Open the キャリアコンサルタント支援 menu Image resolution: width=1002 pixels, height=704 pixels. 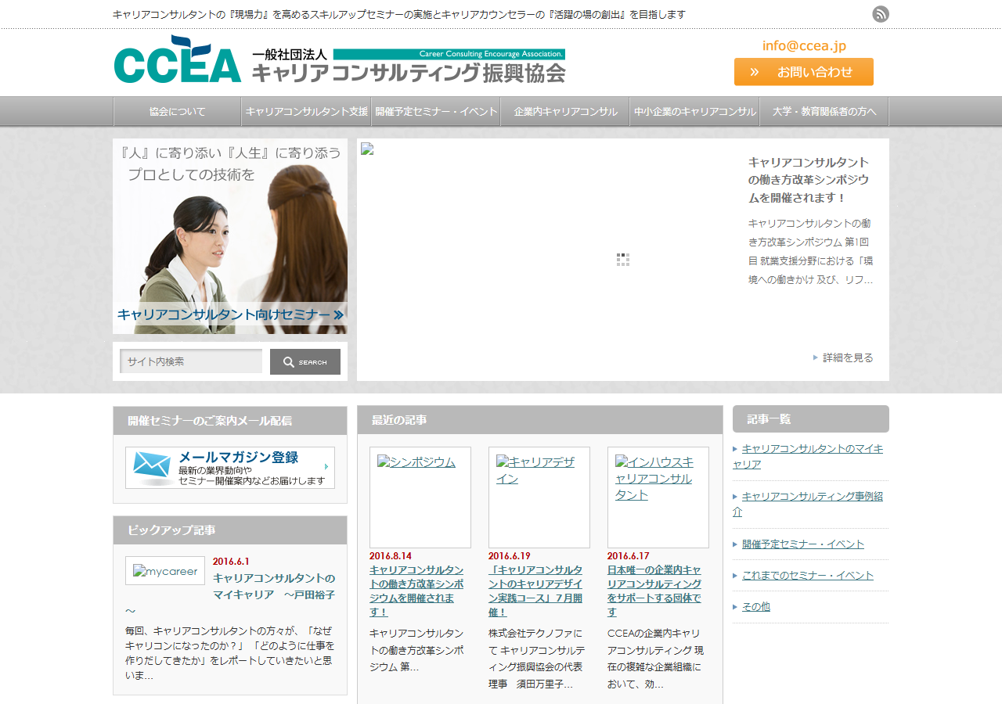point(307,111)
